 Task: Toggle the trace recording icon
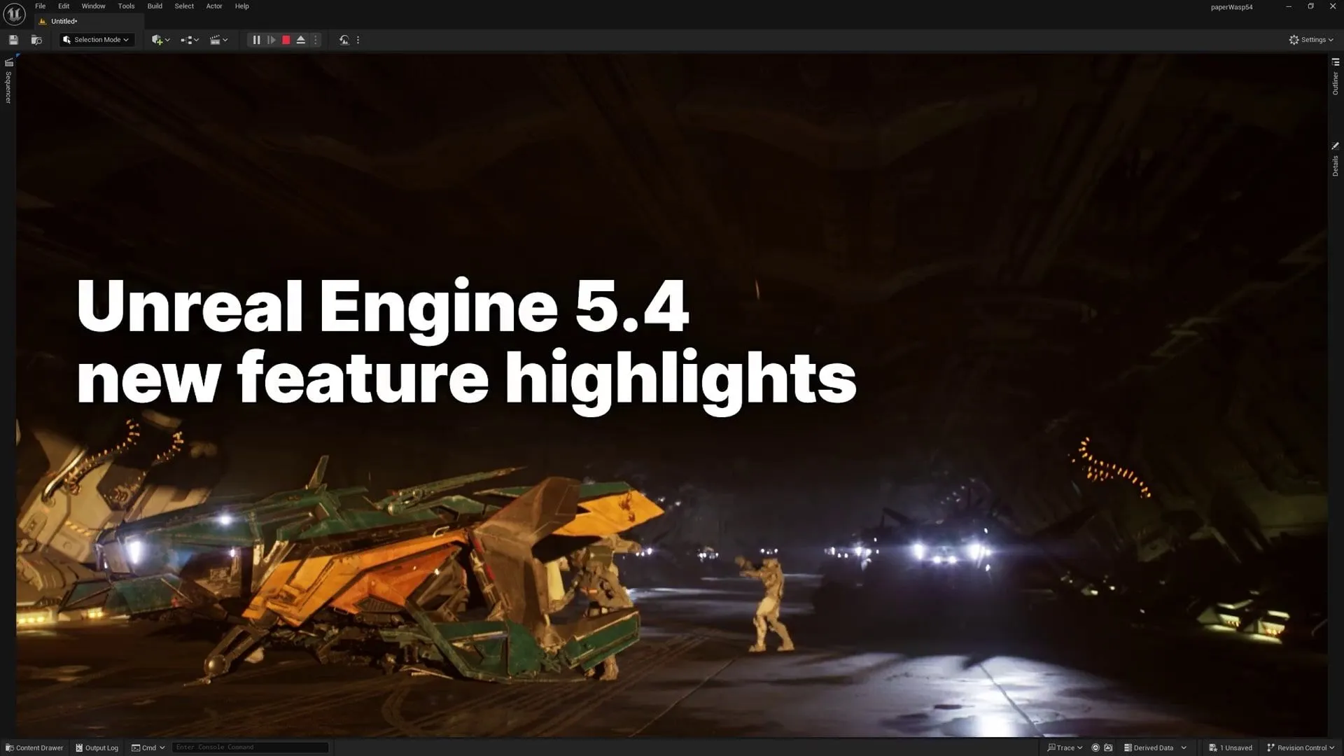[x=1095, y=748]
